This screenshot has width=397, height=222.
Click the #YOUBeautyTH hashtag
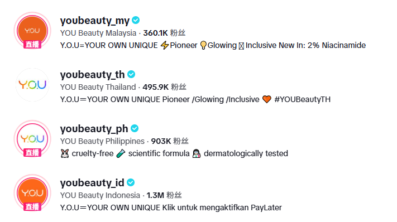coord(302,99)
